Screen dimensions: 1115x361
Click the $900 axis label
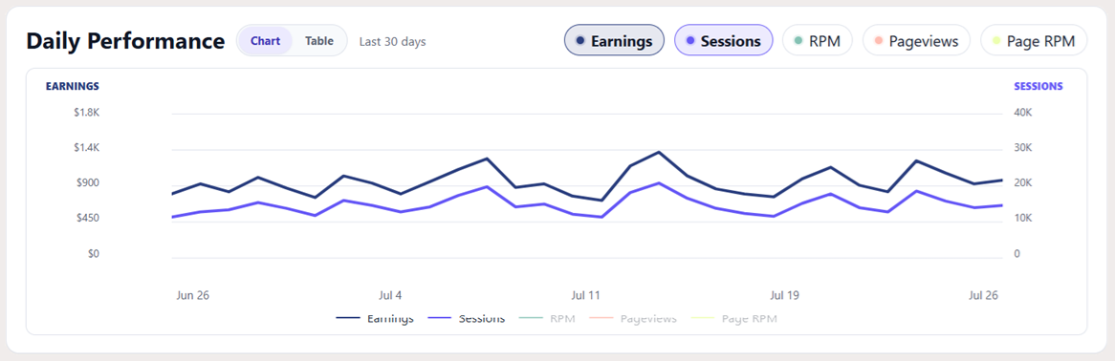pyautogui.click(x=88, y=183)
